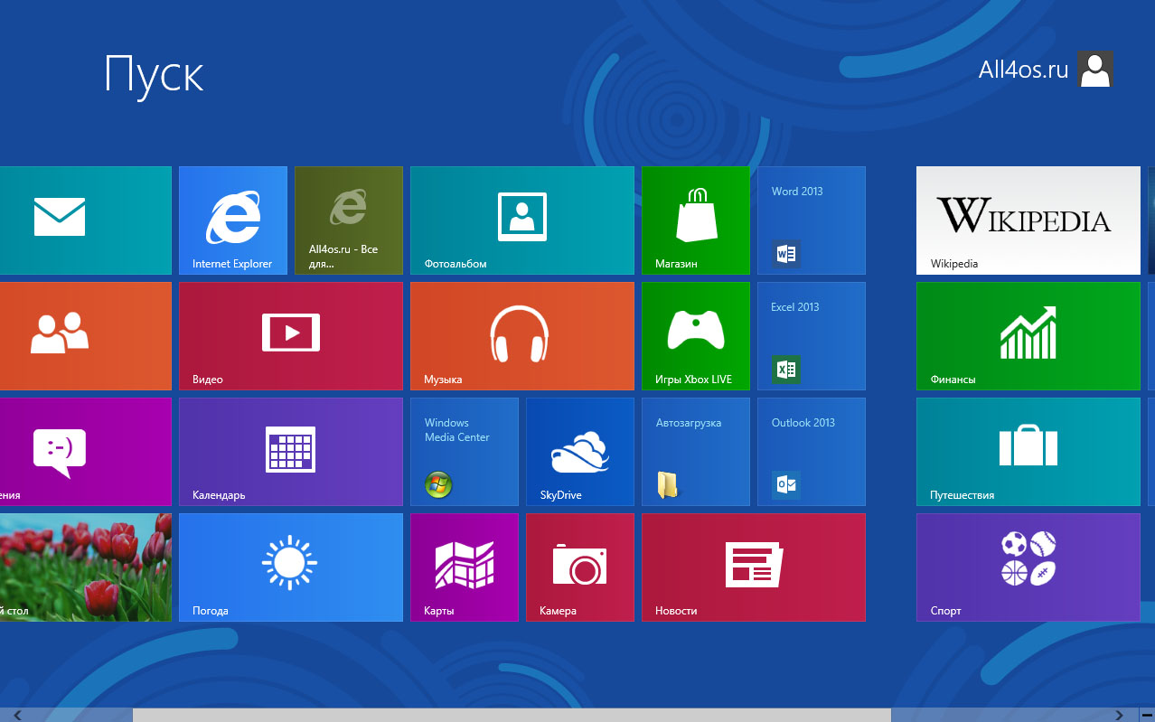The image size is (1155, 722).
Task: Open the Автозагрузка folder tile
Action: click(x=696, y=452)
